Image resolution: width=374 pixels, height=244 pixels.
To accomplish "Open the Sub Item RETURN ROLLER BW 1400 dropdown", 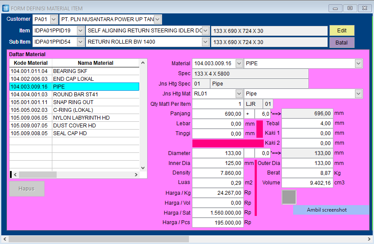I will [x=205, y=42].
